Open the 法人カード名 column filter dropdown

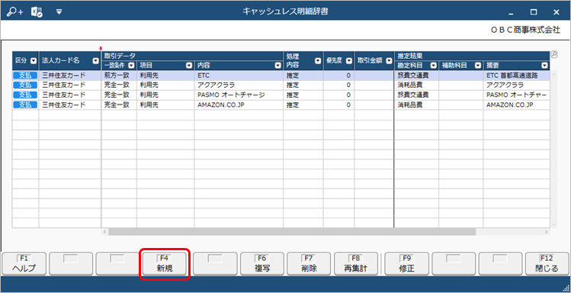point(95,61)
